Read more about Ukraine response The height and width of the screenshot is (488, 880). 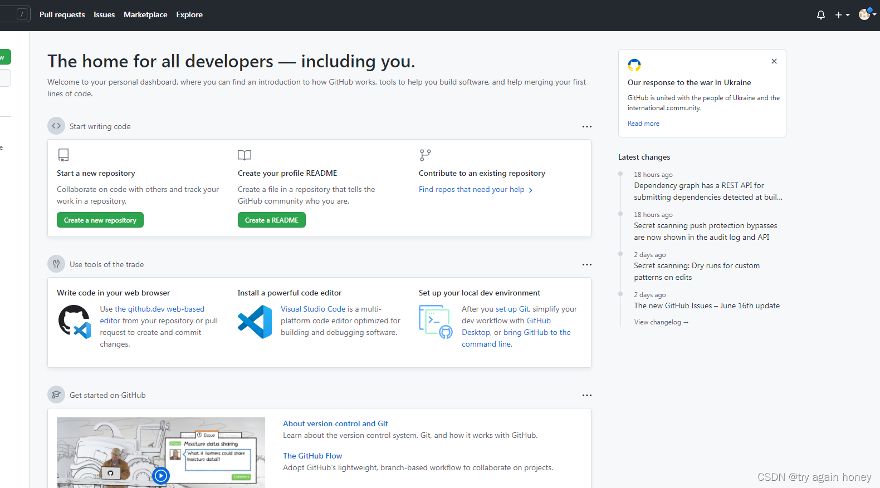click(x=643, y=124)
